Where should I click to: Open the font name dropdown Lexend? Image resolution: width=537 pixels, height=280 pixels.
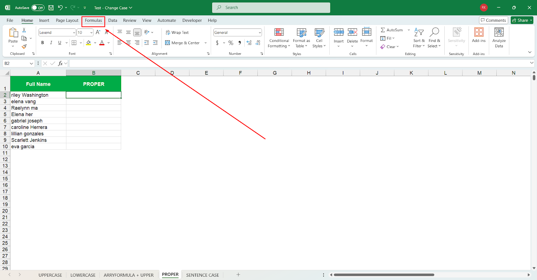pos(74,33)
